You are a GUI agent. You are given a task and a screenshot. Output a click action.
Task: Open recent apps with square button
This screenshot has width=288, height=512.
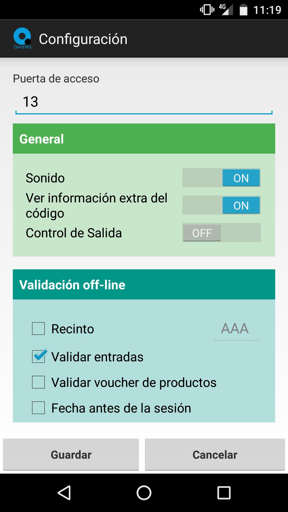pos(224,493)
